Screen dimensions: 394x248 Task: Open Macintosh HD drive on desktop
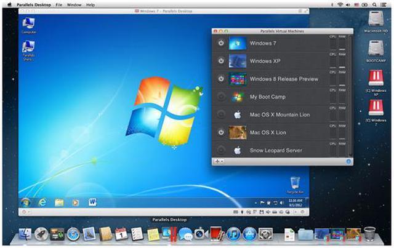point(376,22)
